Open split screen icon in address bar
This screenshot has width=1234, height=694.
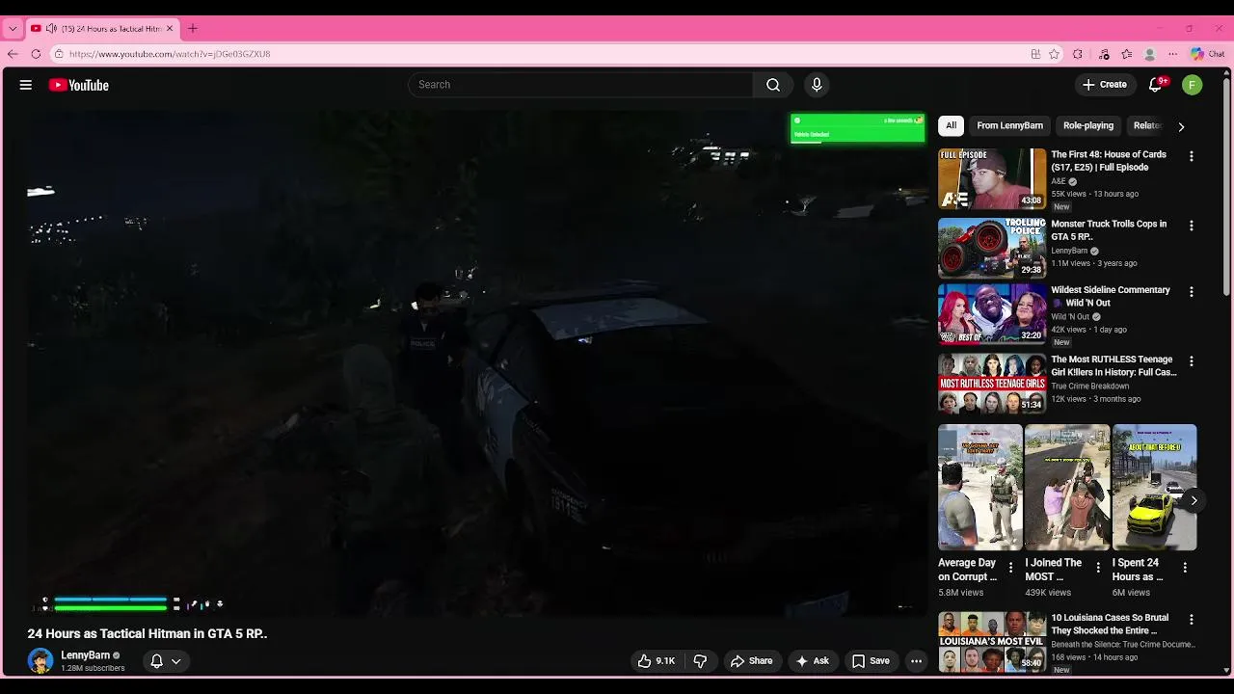pyautogui.click(x=1035, y=54)
